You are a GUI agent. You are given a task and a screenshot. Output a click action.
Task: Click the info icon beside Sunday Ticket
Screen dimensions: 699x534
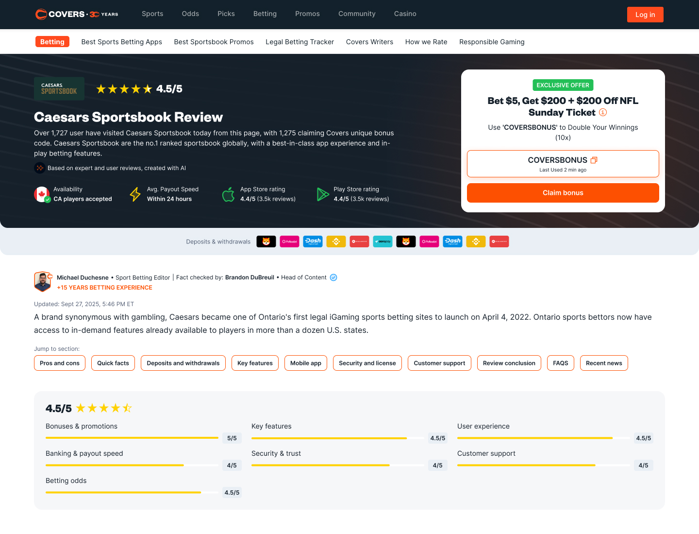pyautogui.click(x=603, y=112)
